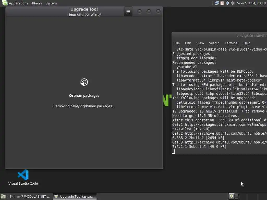Viewport: 267px width, 200px height.
Task: Click the date and time clock
Action: point(251,3)
